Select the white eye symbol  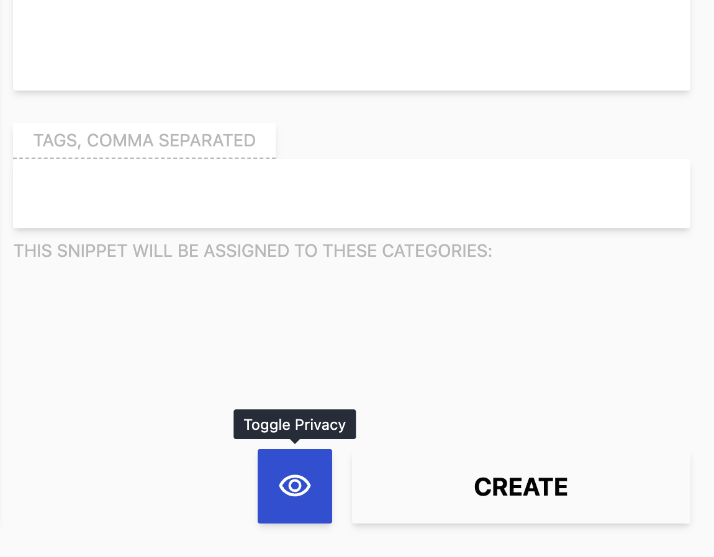[x=295, y=486]
